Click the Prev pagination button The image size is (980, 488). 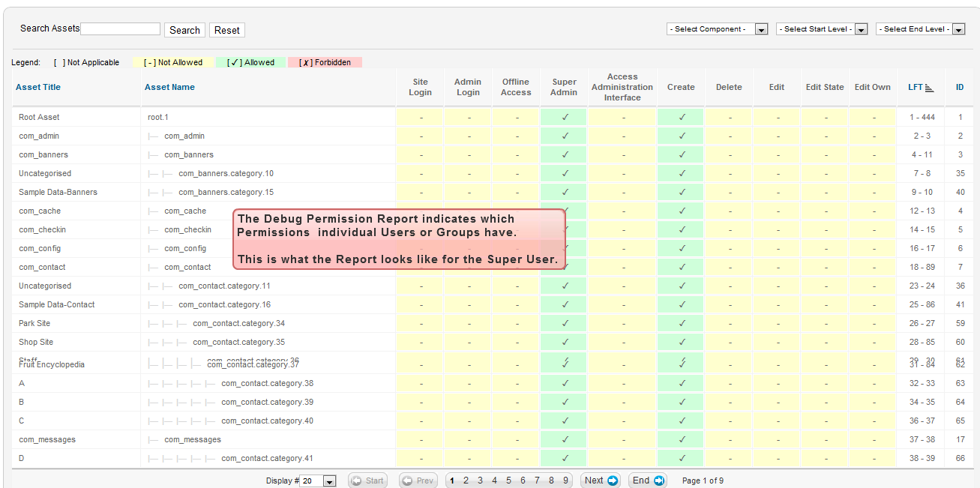point(418,481)
